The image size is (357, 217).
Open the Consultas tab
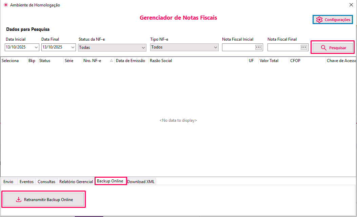point(46,182)
